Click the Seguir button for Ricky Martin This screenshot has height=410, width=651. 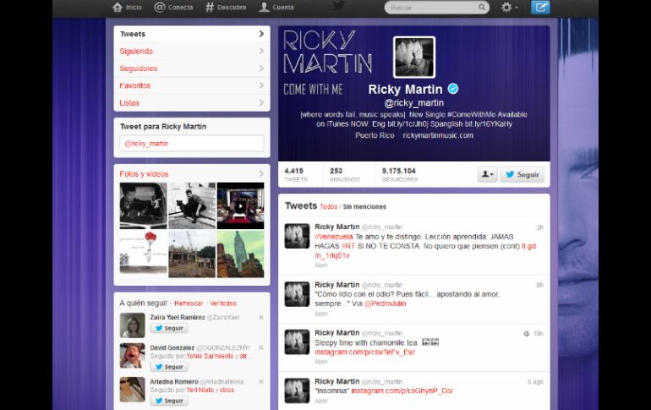pyautogui.click(x=522, y=175)
